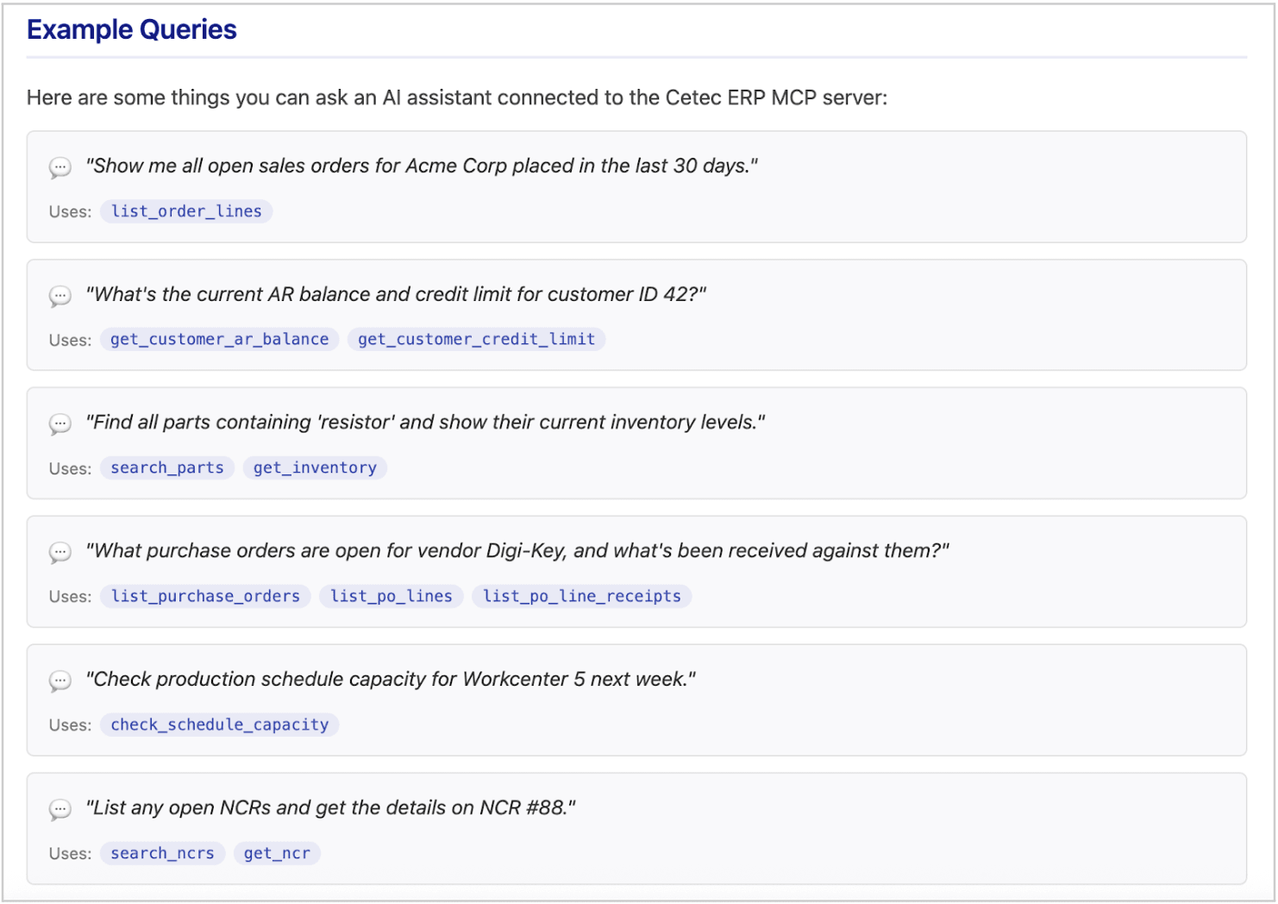Select the get_customer_ar_balance tag

219,339
